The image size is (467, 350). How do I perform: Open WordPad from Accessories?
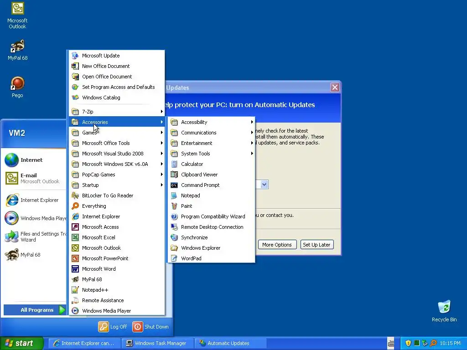click(211, 258)
